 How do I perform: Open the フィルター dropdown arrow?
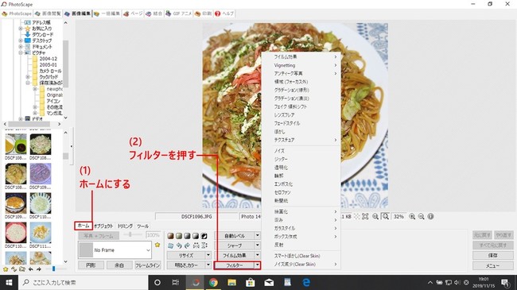[257, 265]
